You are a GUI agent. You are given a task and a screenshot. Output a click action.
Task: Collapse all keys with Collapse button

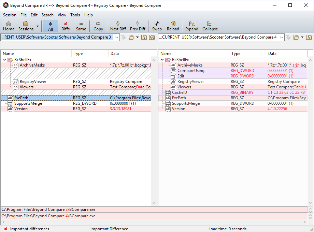point(210,26)
